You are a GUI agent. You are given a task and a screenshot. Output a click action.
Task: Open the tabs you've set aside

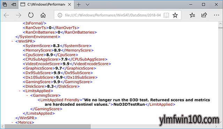(5, 5)
